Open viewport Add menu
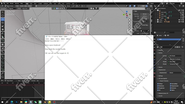Viewport: 185px width, 104px height. point(26,6)
